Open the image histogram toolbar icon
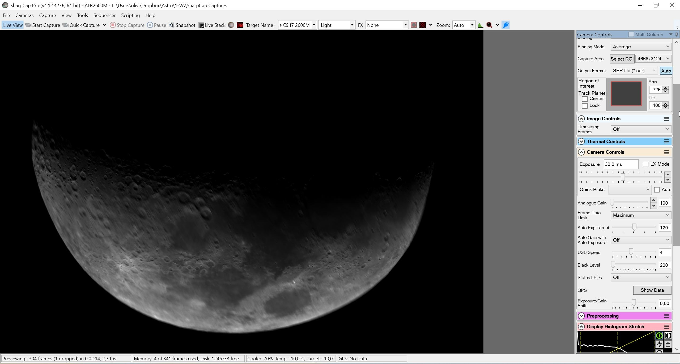 tap(480, 25)
